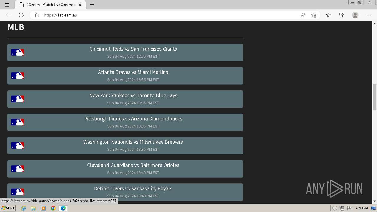Open Cincinnati Reds vs San Francisco Giants stream

125,52
